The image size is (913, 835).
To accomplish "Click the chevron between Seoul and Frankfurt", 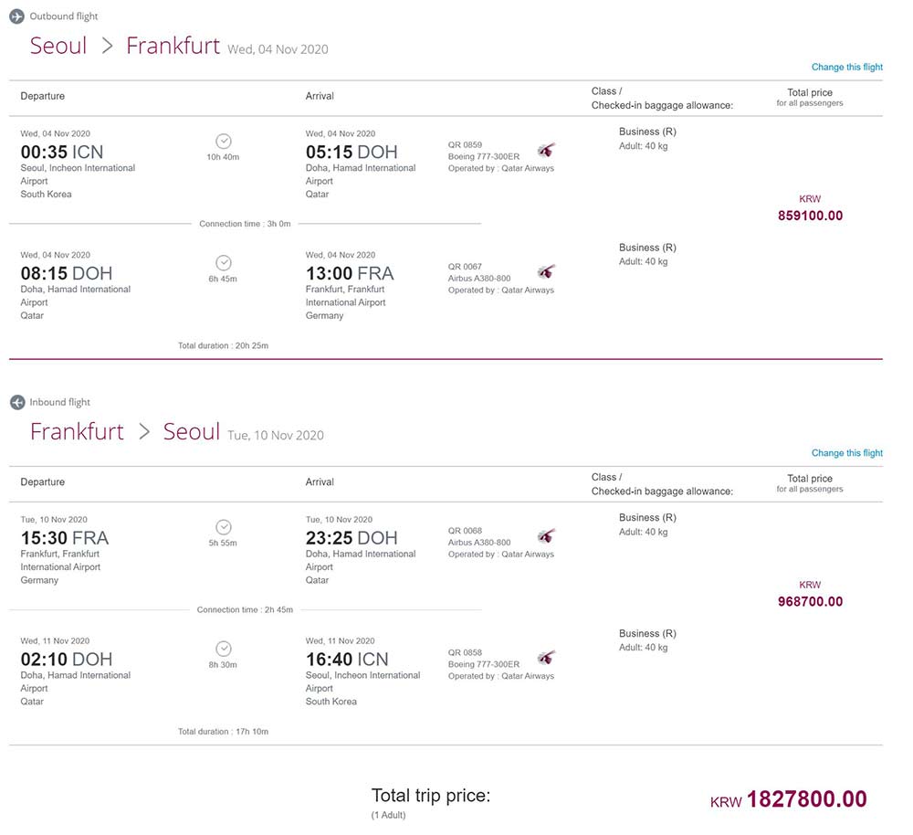I will (x=107, y=46).
